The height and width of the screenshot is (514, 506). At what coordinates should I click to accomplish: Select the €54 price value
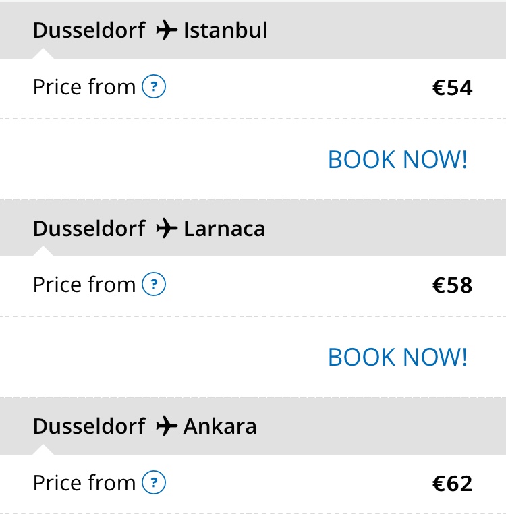point(452,88)
